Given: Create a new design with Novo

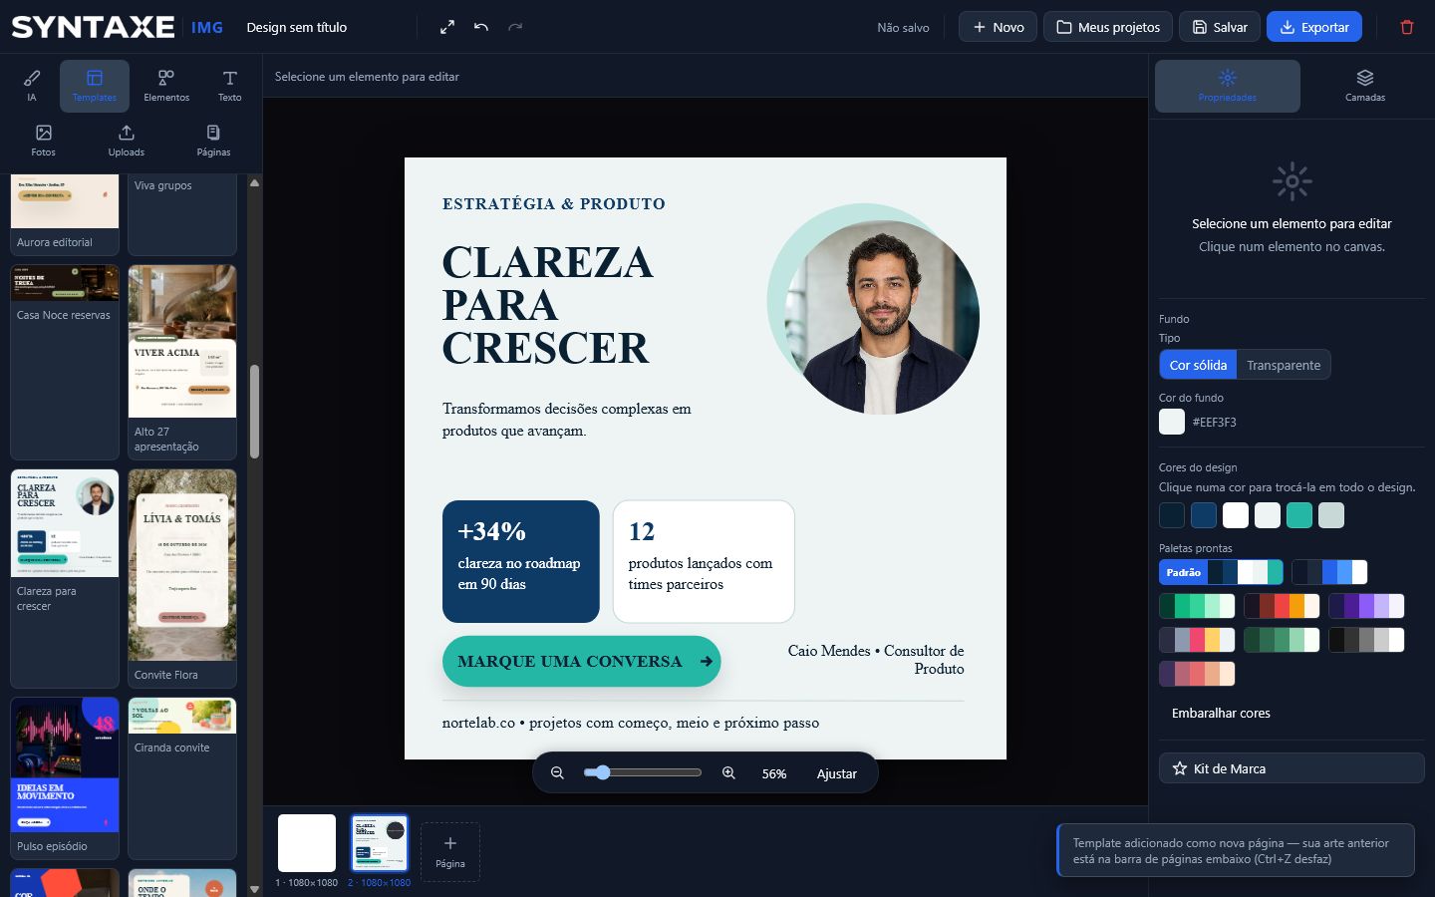Looking at the screenshot, I should [998, 27].
